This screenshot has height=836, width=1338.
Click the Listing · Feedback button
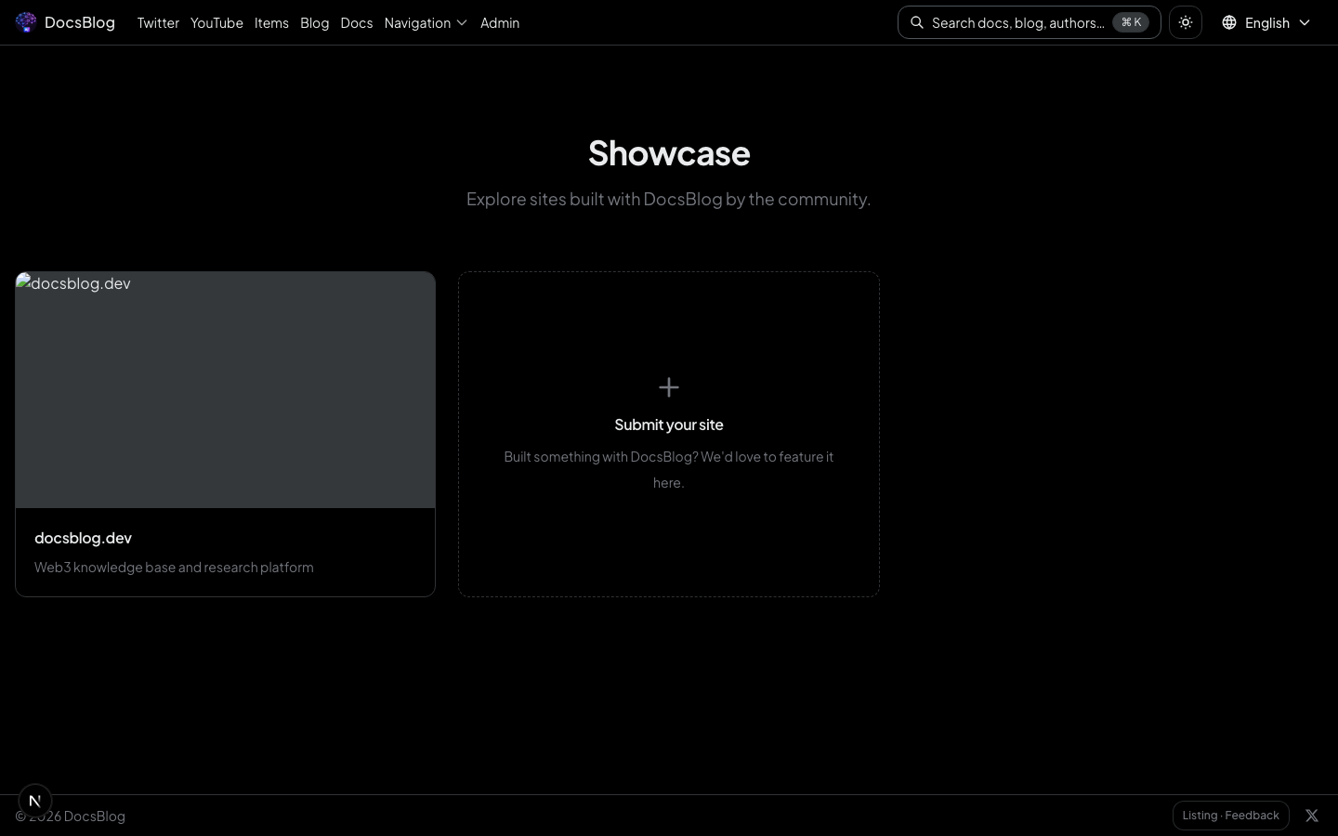[1230, 816]
